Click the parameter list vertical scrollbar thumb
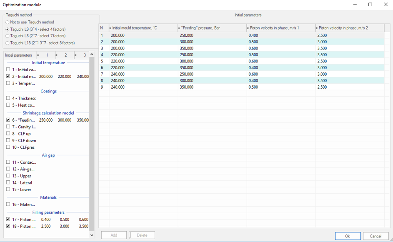 92,144
